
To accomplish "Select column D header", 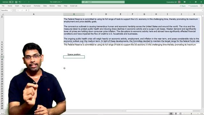I will [x=106, y=14].
